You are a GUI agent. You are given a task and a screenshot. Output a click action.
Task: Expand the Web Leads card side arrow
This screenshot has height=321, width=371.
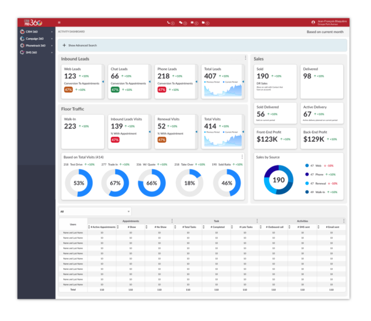pyautogui.click(x=103, y=82)
